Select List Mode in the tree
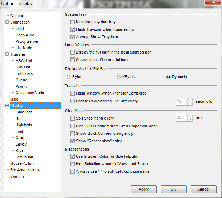222x198 pixels. [x=24, y=48]
